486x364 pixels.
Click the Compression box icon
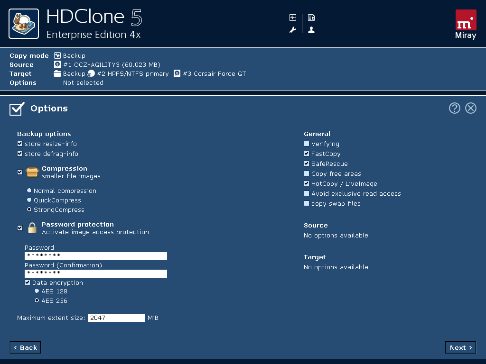[32, 172]
